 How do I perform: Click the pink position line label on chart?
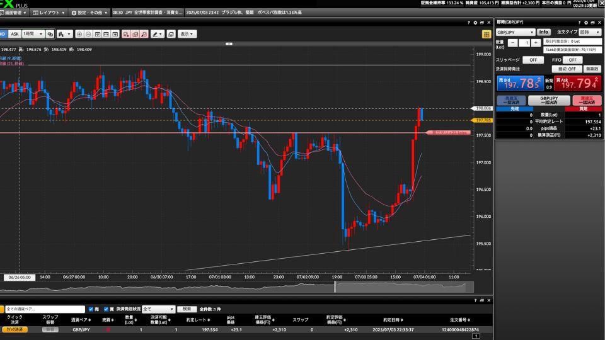(x=448, y=133)
